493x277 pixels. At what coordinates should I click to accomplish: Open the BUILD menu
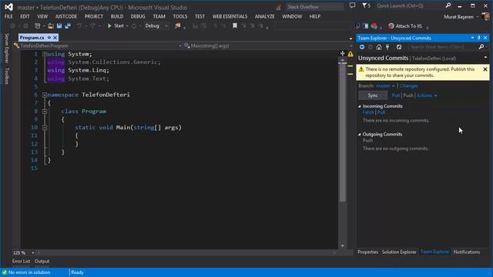pyautogui.click(x=117, y=16)
